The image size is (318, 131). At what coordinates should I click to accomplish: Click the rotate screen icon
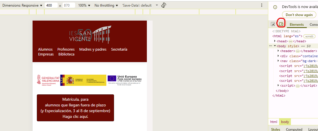(164, 5)
